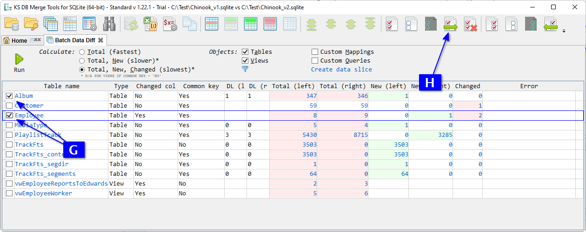Screen dimensions: 586x232
Task: Switch to the Home tab
Action: [15, 40]
